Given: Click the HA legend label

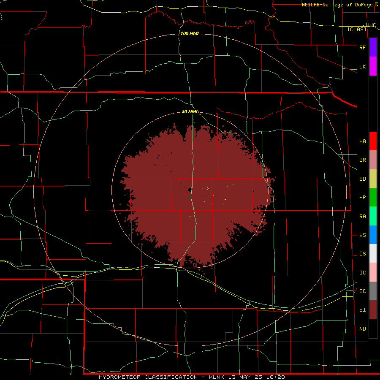Looking at the screenshot, I should click(362, 141).
